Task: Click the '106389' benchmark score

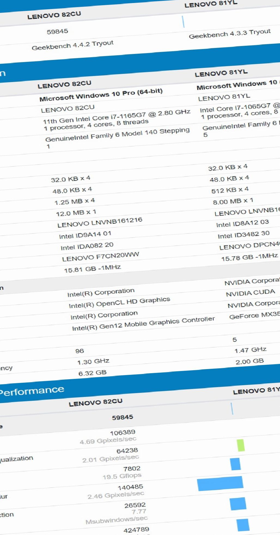Action: click(x=123, y=432)
